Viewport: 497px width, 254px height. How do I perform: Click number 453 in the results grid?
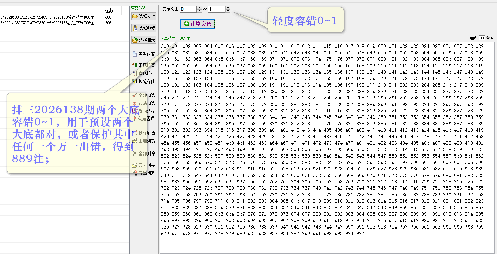(480, 137)
